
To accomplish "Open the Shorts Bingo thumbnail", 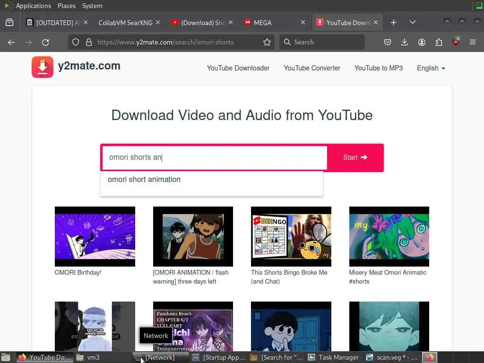I will (291, 236).
